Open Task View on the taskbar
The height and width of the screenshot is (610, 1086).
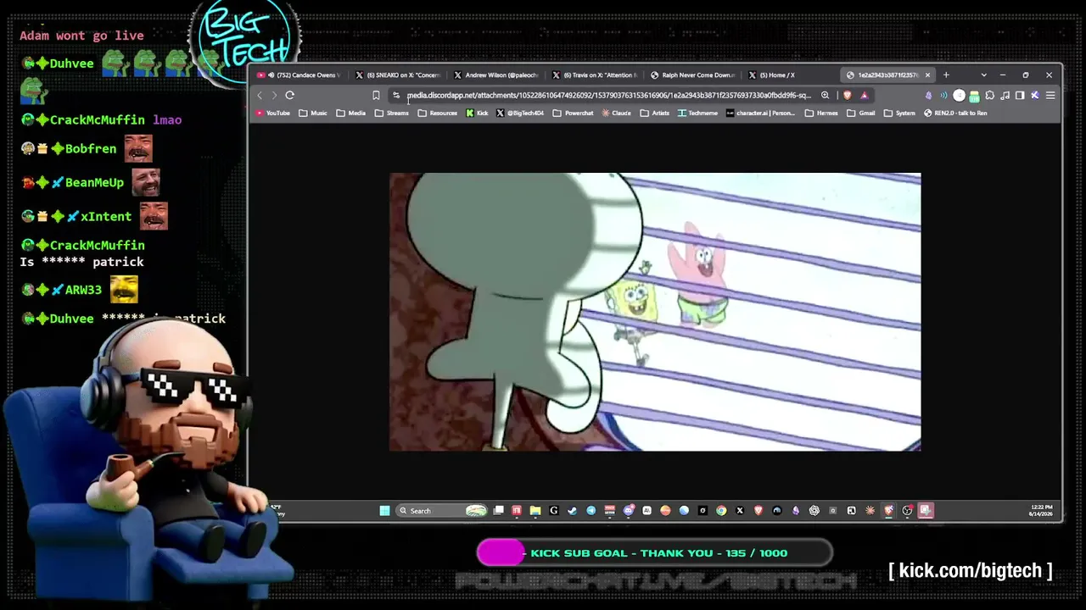pos(499,511)
